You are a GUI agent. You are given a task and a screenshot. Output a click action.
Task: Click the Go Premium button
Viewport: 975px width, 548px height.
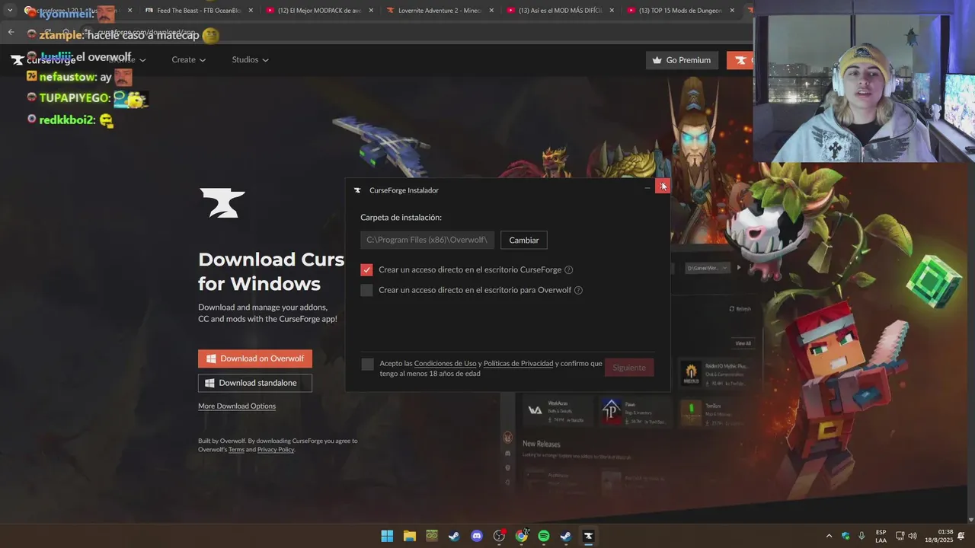tap(682, 60)
